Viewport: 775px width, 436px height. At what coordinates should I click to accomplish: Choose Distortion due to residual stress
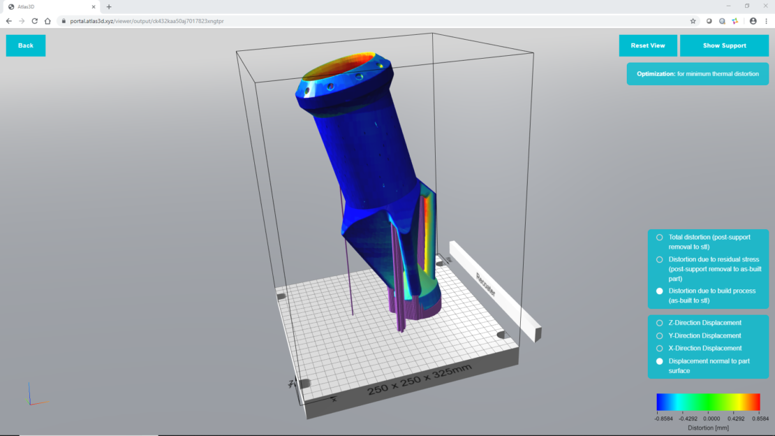point(659,259)
